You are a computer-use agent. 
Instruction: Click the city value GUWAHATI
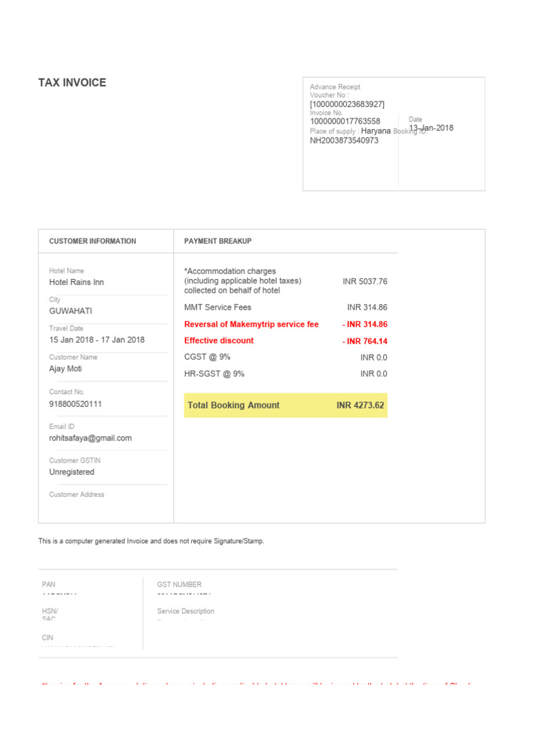click(70, 311)
